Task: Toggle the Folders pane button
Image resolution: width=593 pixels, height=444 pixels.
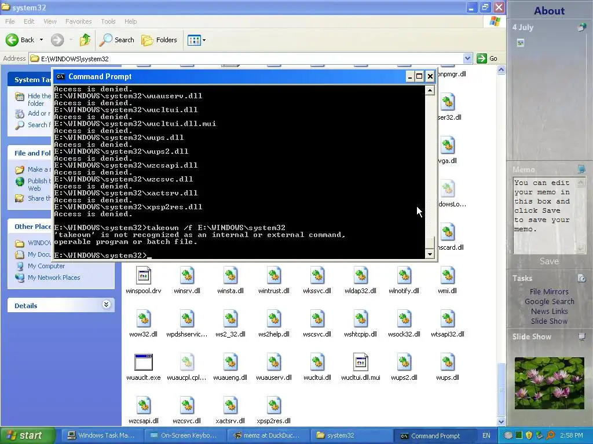Action: coord(159,40)
